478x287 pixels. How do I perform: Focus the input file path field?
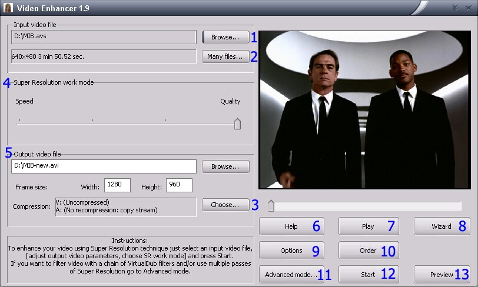tap(104, 37)
